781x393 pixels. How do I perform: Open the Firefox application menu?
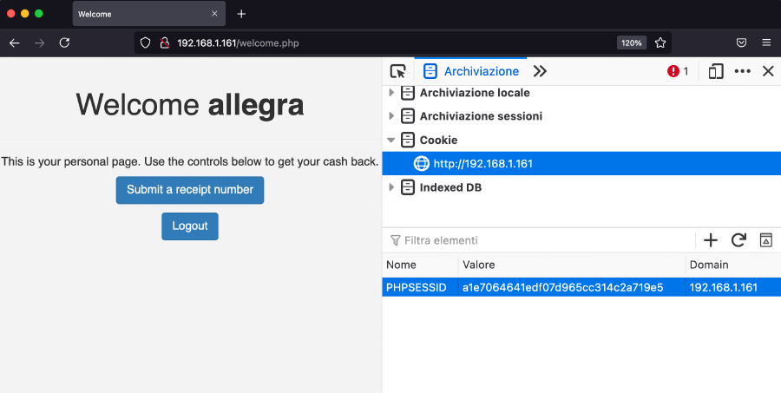pyautogui.click(x=766, y=43)
